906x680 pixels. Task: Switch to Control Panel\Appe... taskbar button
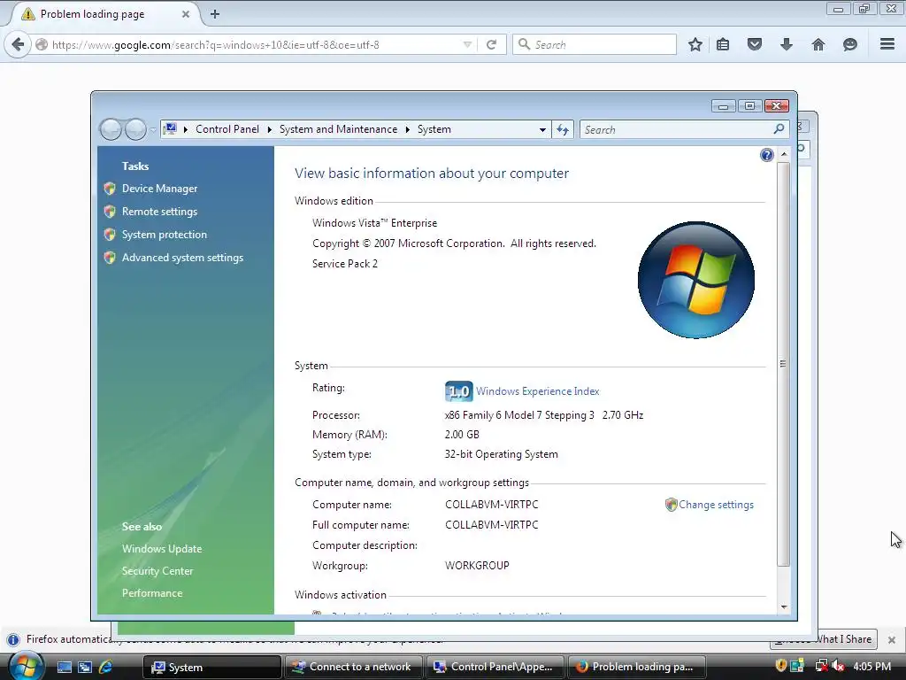click(x=495, y=668)
